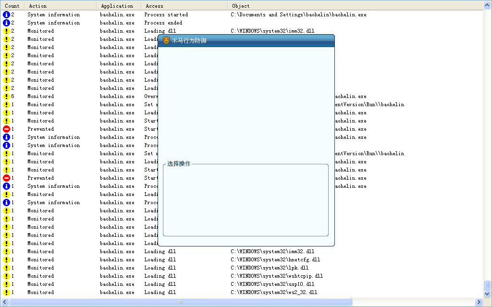This screenshot has width=492, height=307.
Task: Select the wshtcpip.dll object path entry
Action: click(277, 276)
